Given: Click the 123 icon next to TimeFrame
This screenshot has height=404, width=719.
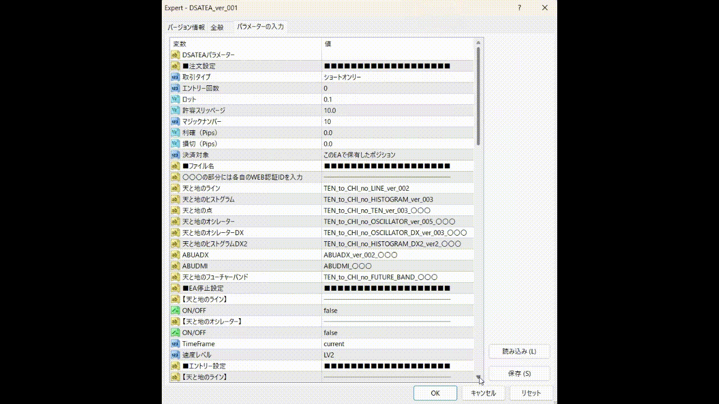Looking at the screenshot, I should (x=175, y=344).
